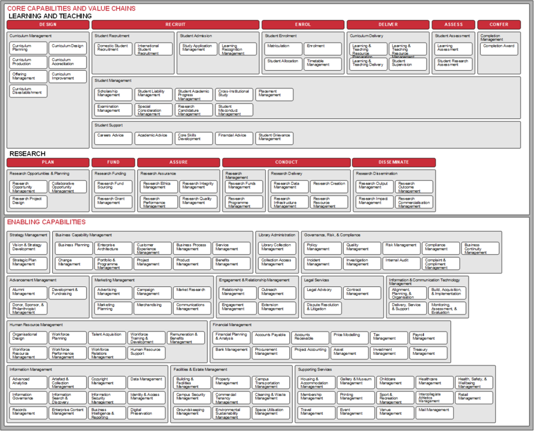Click the Risk Management capability

coord(402,248)
